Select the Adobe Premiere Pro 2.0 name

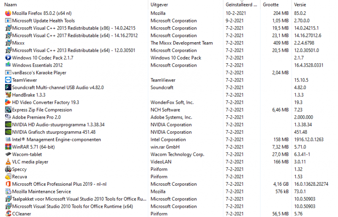[36, 117]
